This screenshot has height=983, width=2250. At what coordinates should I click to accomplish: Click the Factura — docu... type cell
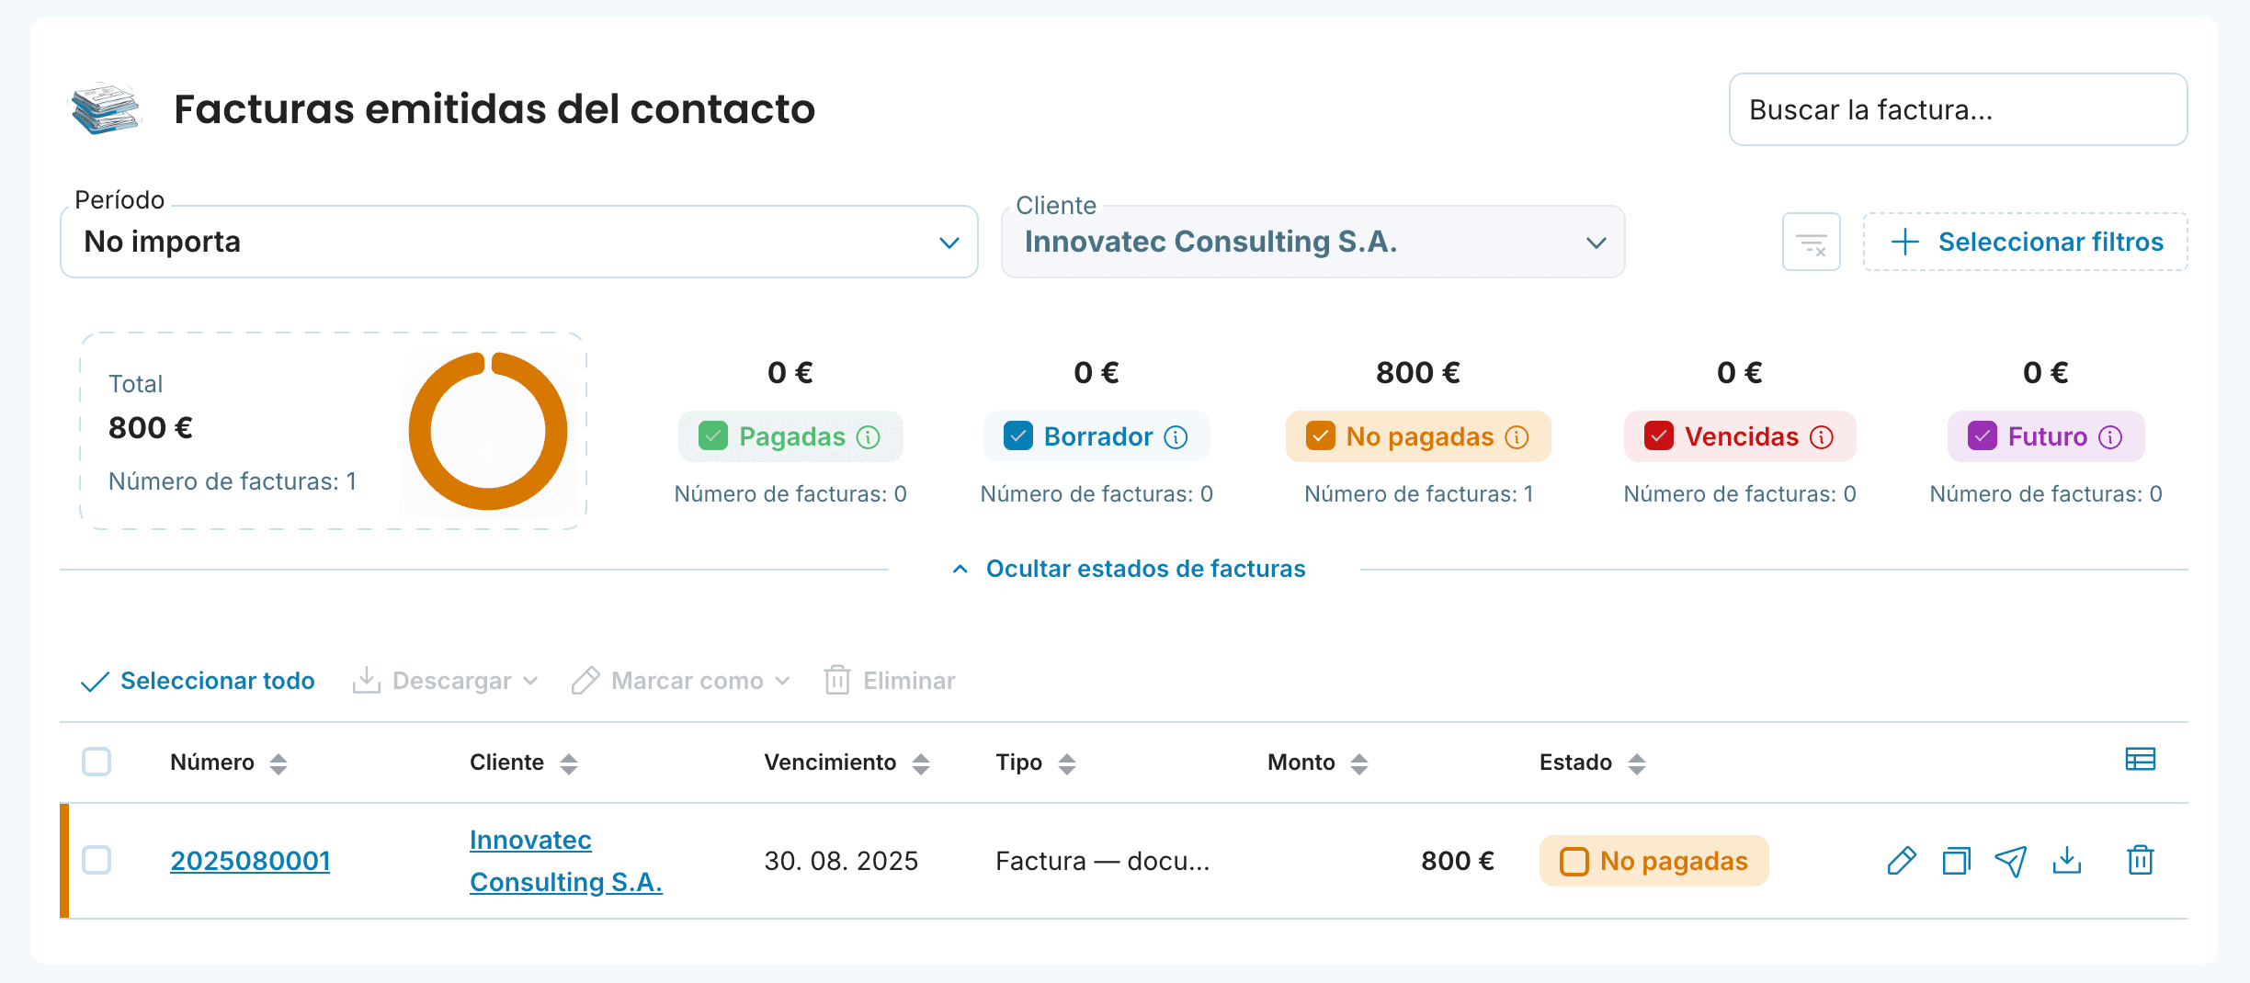pyautogui.click(x=1103, y=861)
